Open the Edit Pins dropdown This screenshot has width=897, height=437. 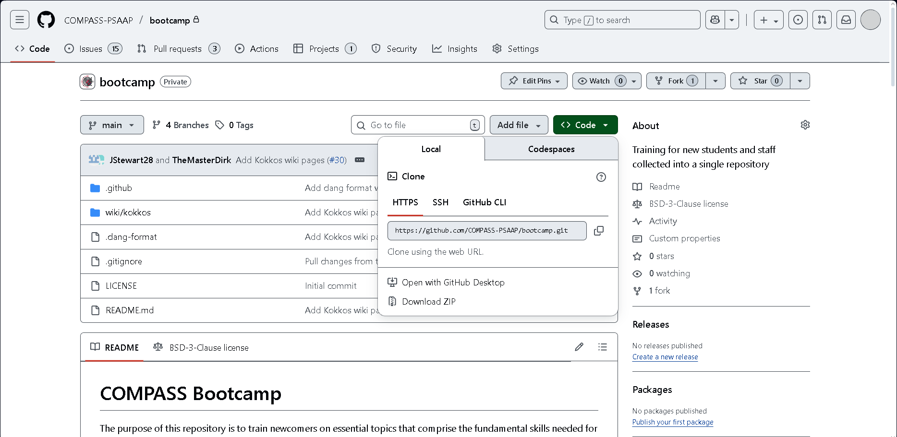click(534, 81)
